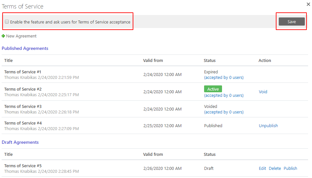Click the Title header in Published Agreements

click(8, 60)
